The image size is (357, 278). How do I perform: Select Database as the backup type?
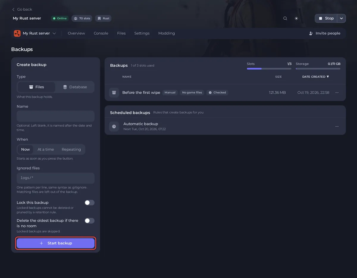point(75,87)
